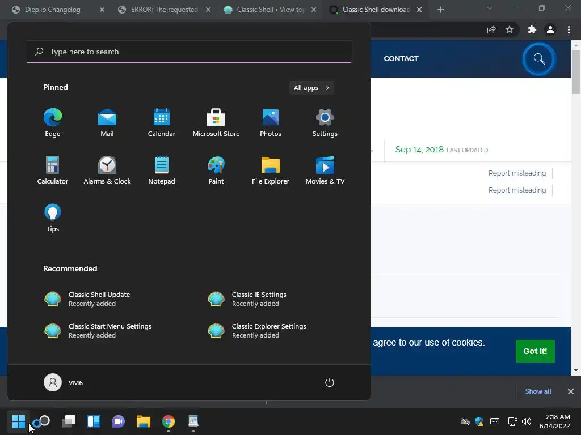
Task: Close the Chrome downloads bar
Action: point(571,391)
